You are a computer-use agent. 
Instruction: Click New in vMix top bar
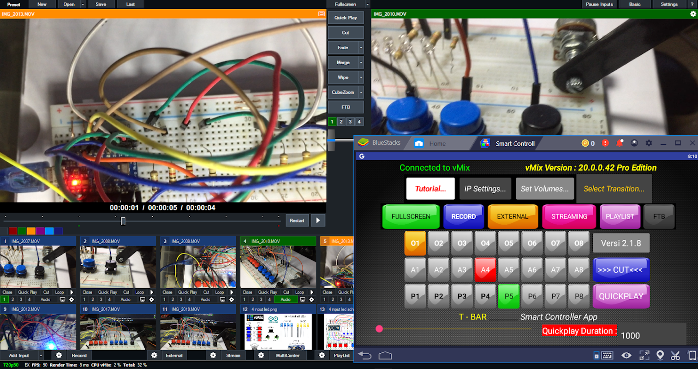42,4
